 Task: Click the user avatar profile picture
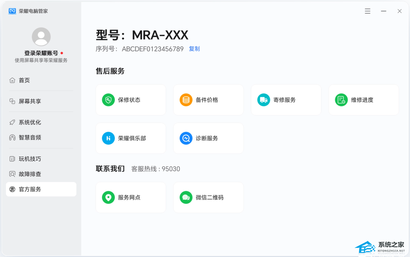tap(41, 37)
